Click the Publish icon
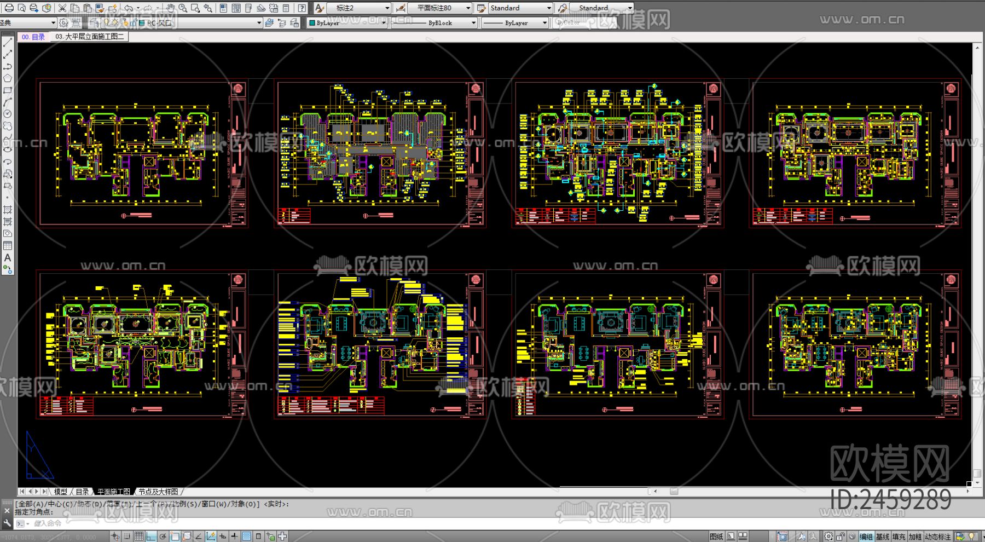985x542 pixels. point(34,8)
